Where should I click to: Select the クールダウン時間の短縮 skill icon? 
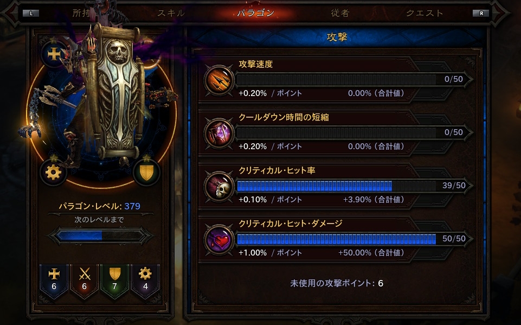coord(218,133)
